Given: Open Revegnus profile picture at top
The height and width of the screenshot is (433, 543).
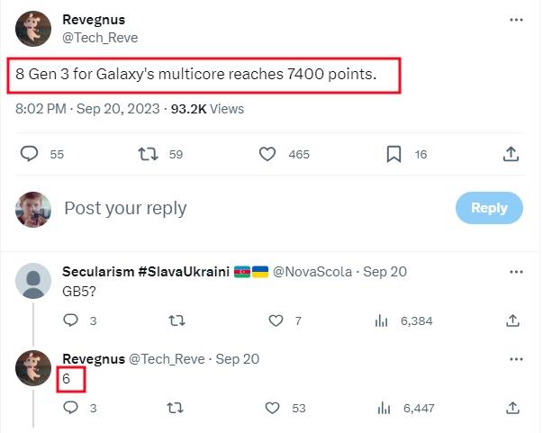Looking at the screenshot, I should (x=34, y=29).
